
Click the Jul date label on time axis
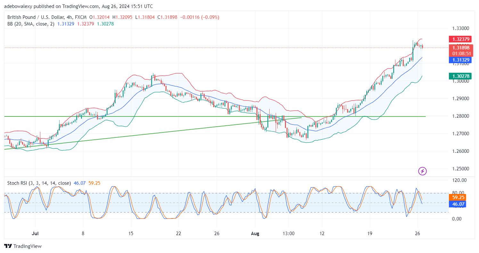point(35,234)
